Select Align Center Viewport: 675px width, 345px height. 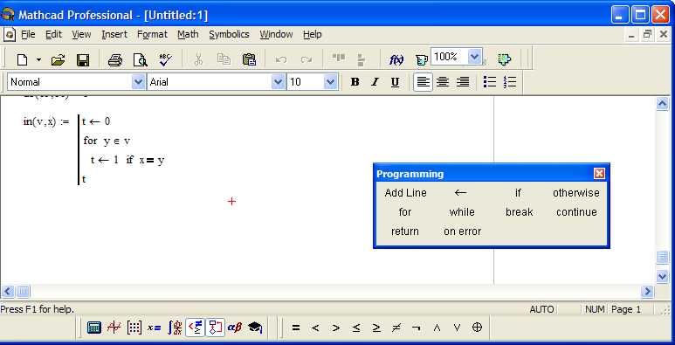[x=443, y=82]
